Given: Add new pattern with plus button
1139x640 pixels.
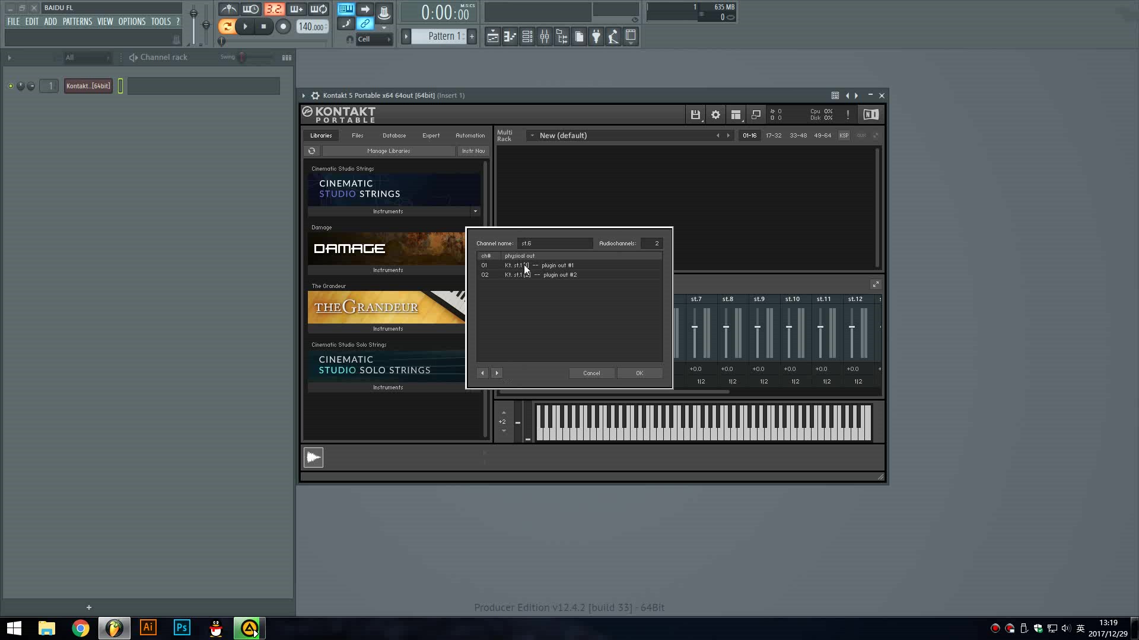Looking at the screenshot, I should coord(472,36).
